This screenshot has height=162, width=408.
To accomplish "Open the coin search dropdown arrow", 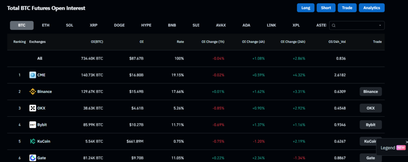I will point(380,25).
